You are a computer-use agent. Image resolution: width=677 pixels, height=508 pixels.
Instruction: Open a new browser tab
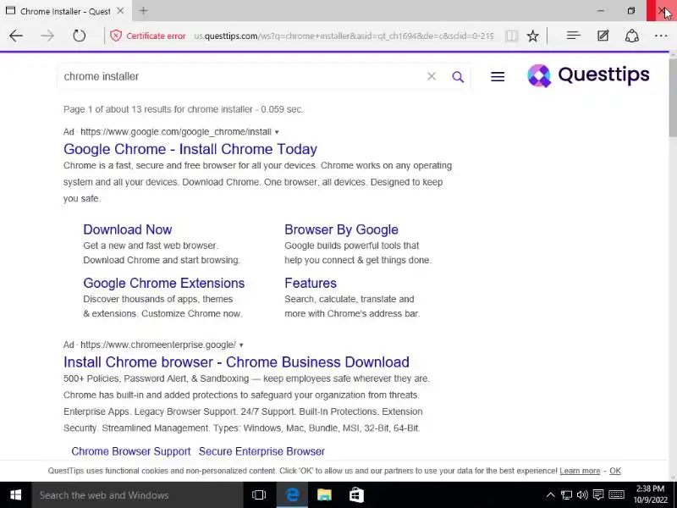pyautogui.click(x=143, y=11)
